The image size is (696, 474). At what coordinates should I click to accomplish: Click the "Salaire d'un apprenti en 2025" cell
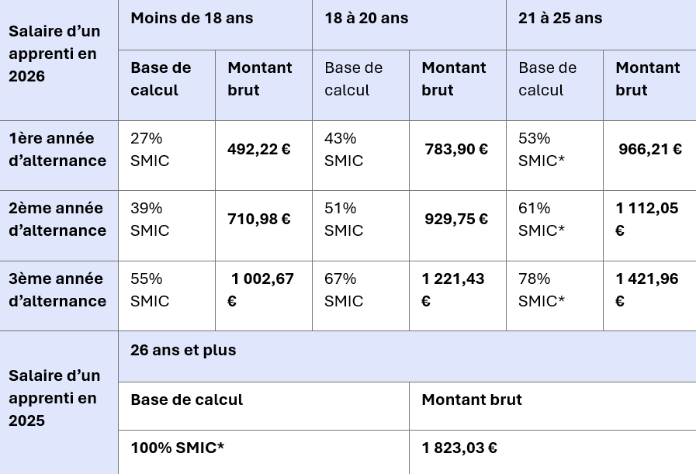point(54,398)
